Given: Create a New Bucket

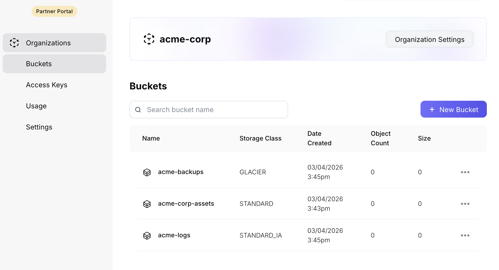Looking at the screenshot, I should (x=454, y=109).
